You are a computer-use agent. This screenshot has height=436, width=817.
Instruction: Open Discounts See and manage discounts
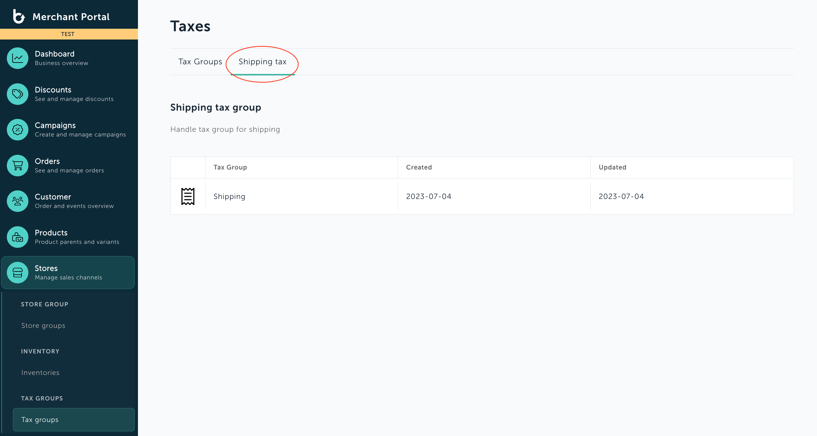74,94
